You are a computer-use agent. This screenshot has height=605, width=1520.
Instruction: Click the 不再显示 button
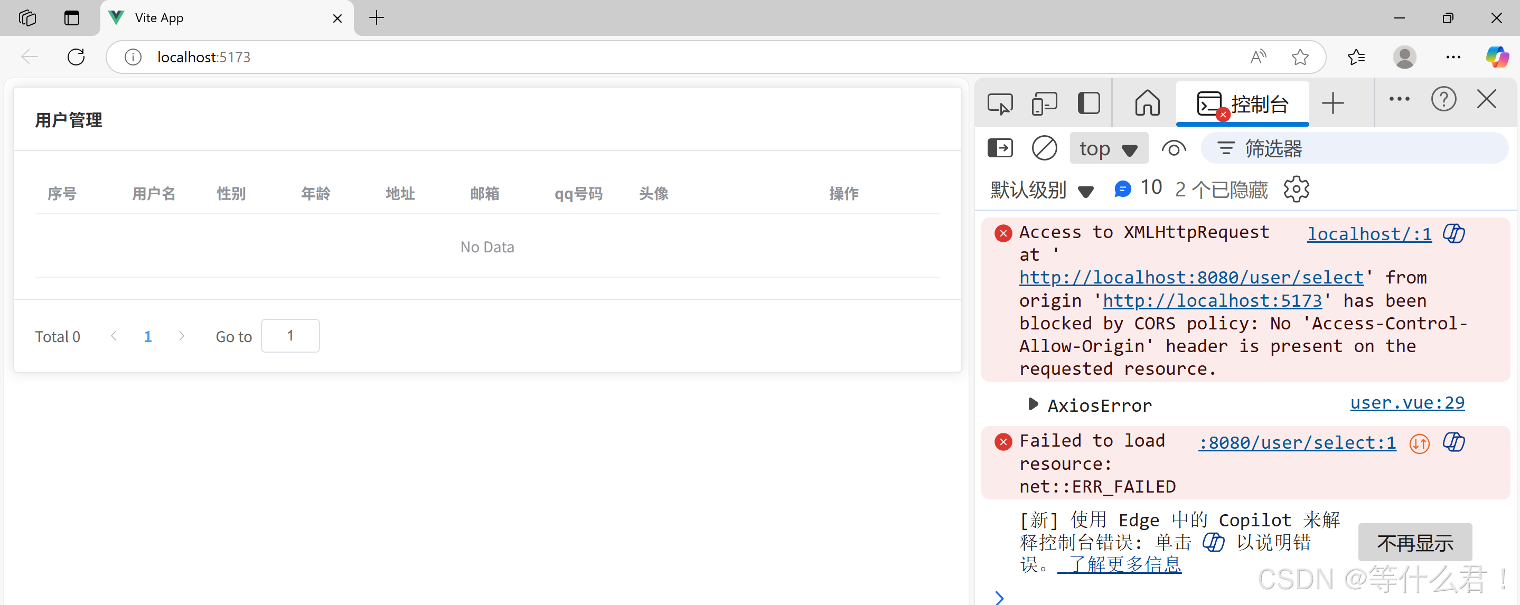(x=1414, y=543)
